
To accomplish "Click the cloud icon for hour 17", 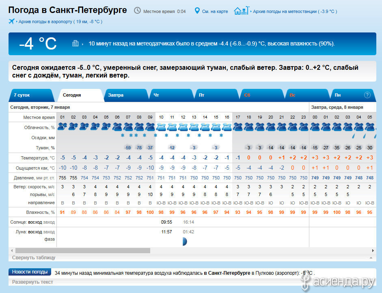I will point(238,127).
